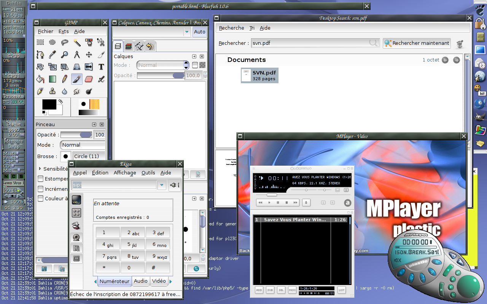Choose the Bucket Fill tool

[40, 79]
